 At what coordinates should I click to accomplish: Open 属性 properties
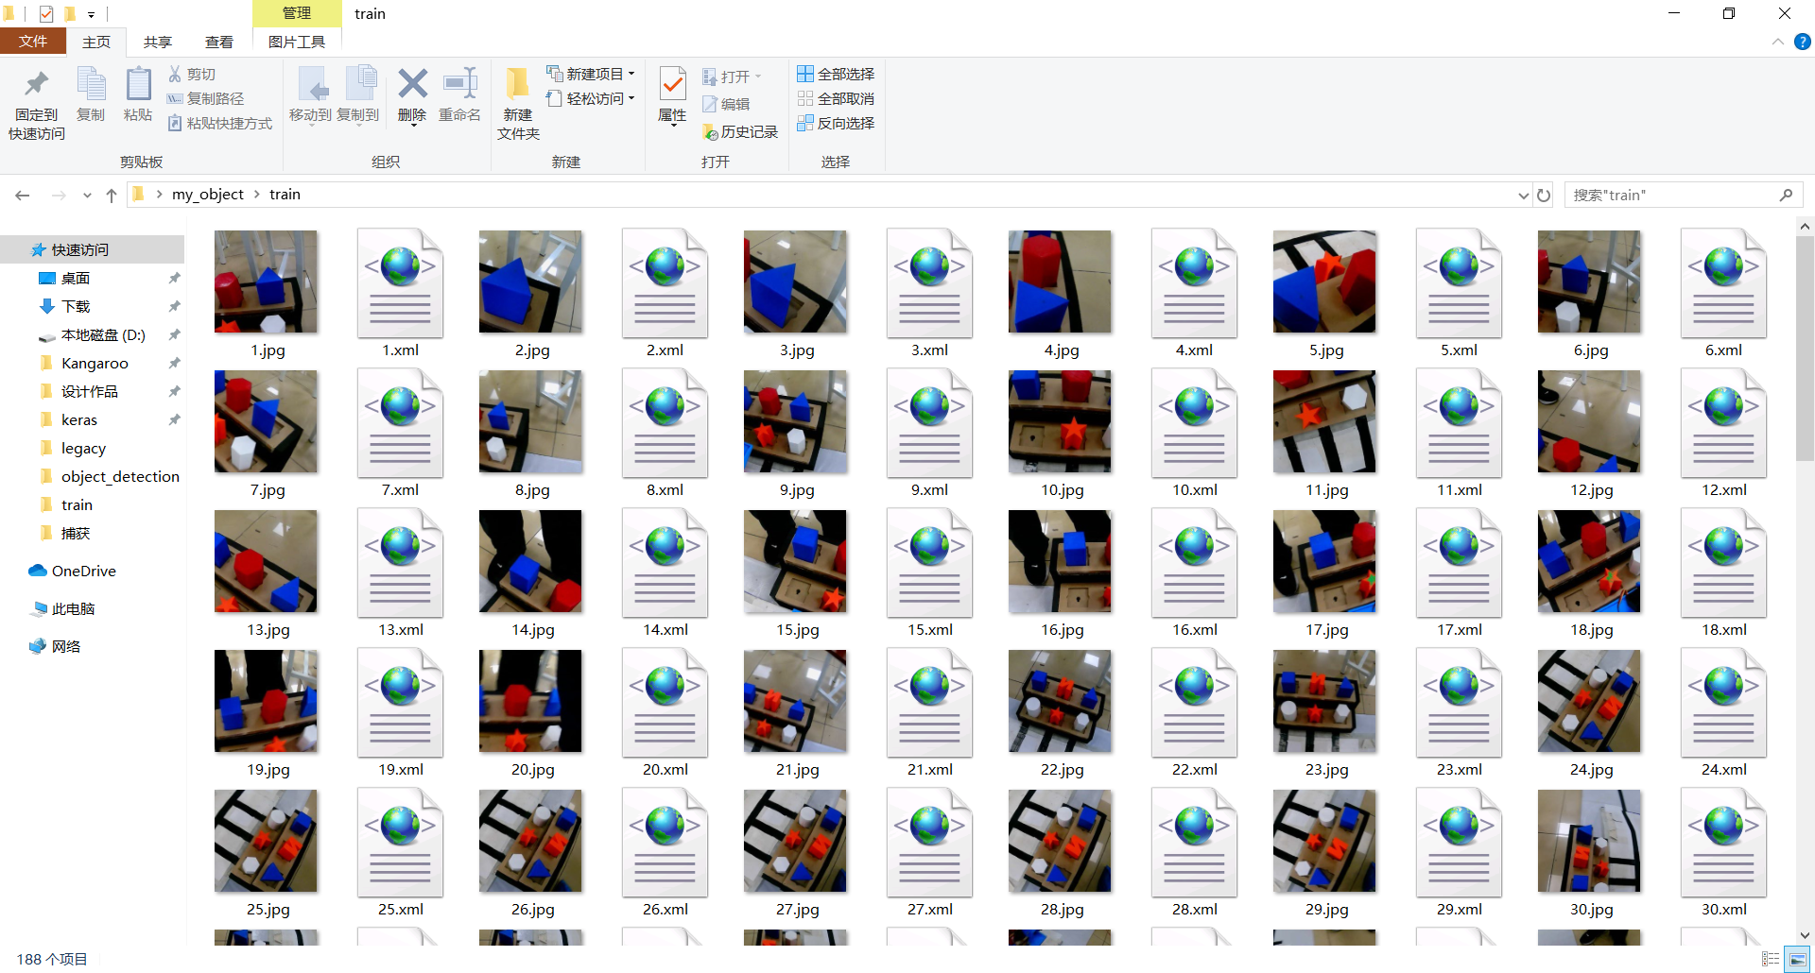(672, 94)
